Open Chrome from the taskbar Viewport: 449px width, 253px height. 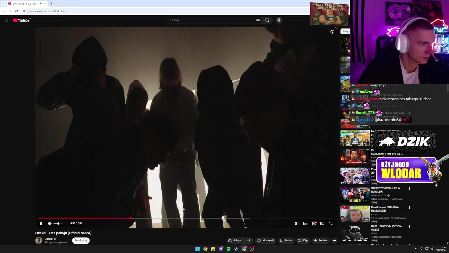click(x=205, y=249)
